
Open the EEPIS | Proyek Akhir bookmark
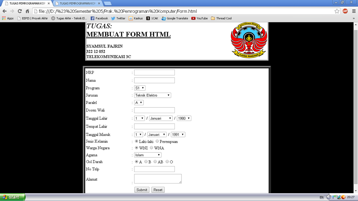pyautogui.click(x=32, y=18)
